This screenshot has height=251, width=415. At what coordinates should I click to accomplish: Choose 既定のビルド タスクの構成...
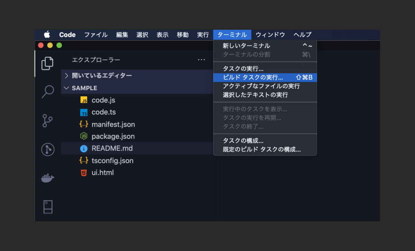[265, 150]
